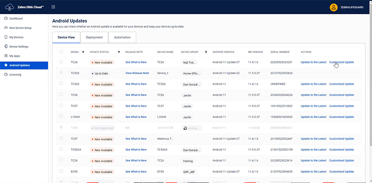The height and width of the screenshot is (183, 372).
Task: Open the Device Group column filter icon
Action: click(x=206, y=52)
